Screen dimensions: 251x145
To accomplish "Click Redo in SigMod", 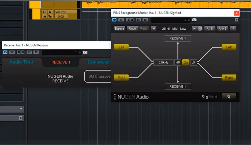I will [x=144, y=28].
